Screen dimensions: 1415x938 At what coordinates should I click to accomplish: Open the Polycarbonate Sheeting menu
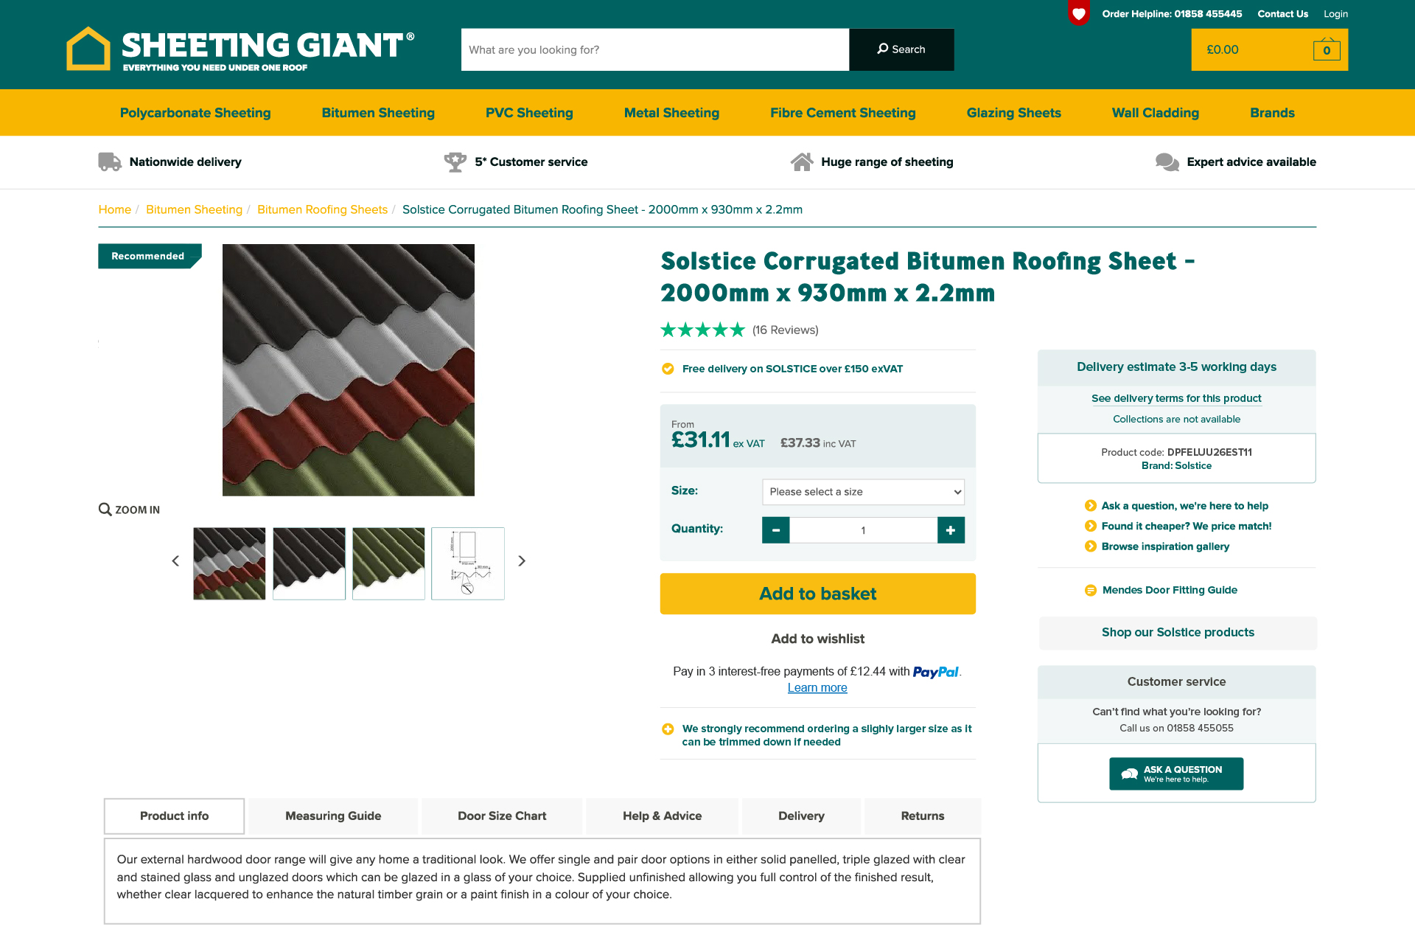tap(195, 113)
